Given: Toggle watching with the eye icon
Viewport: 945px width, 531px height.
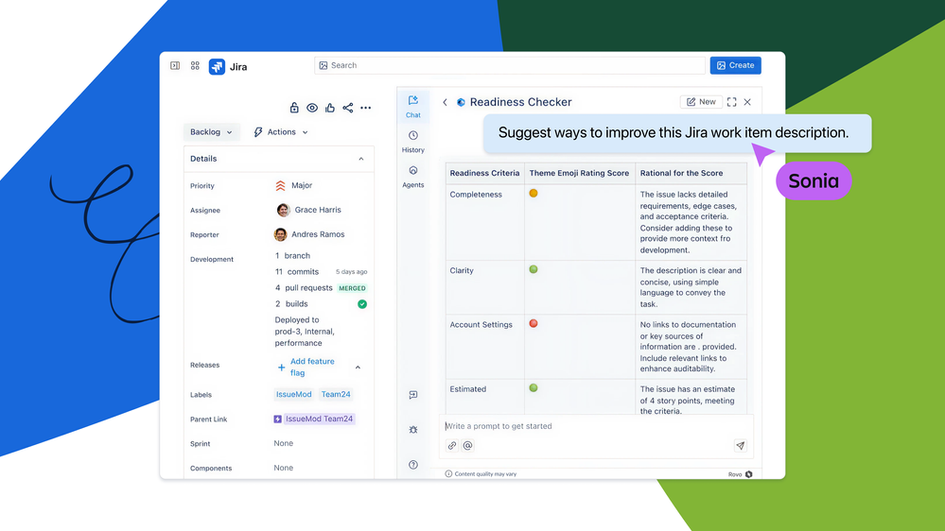Looking at the screenshot, I should 312,108.
